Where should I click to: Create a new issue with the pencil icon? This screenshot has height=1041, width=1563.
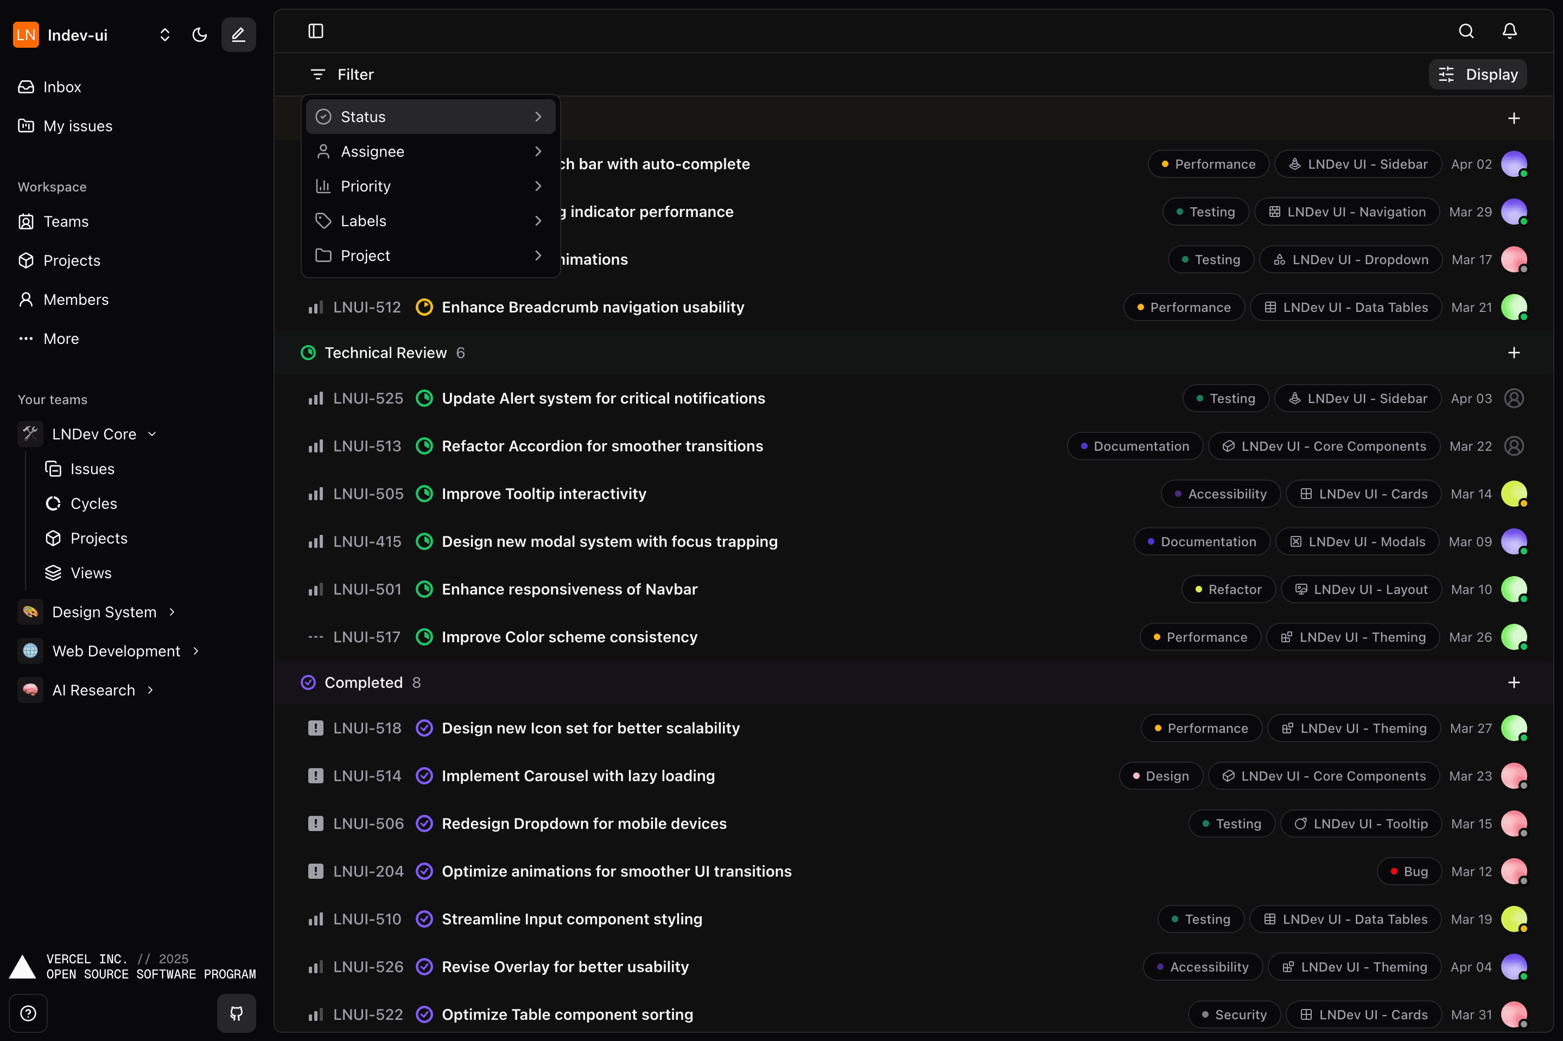coord(238,35)
